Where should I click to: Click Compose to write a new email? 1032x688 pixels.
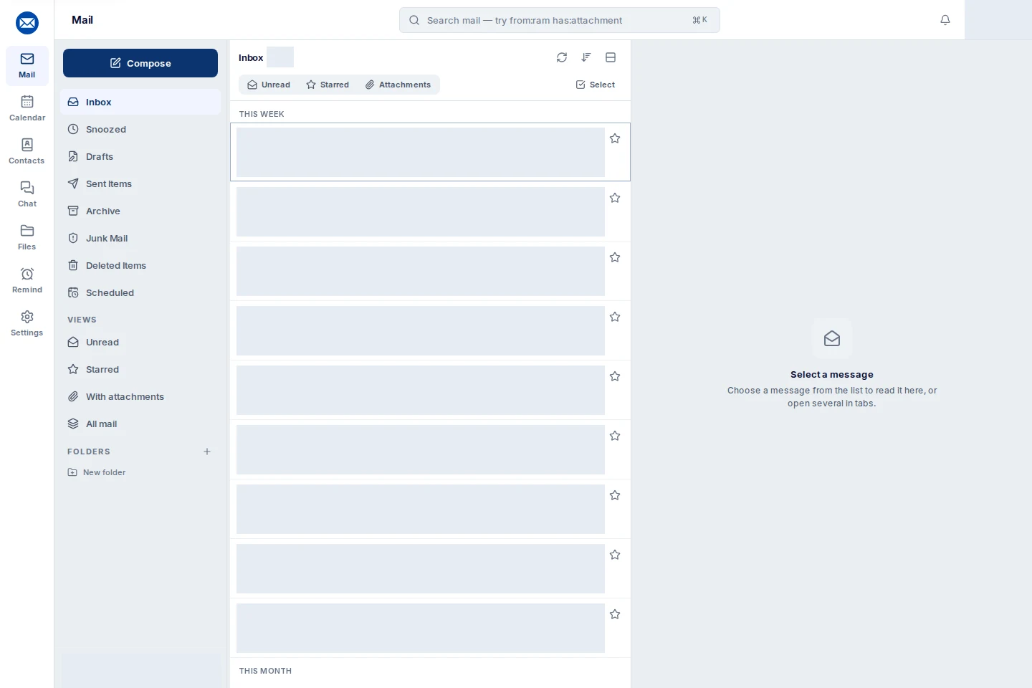coord(140,63)
